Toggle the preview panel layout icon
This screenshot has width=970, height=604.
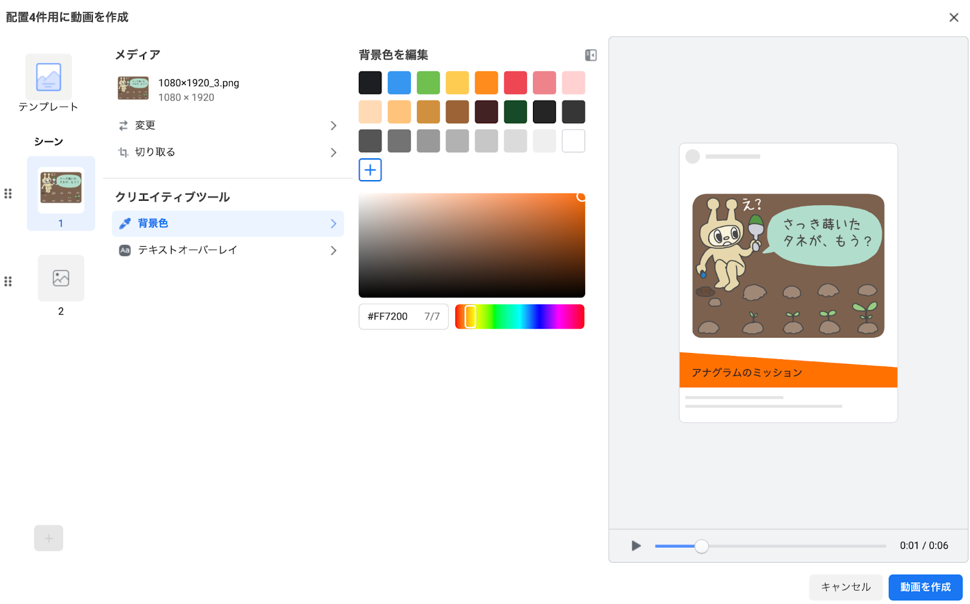[590, 55]
